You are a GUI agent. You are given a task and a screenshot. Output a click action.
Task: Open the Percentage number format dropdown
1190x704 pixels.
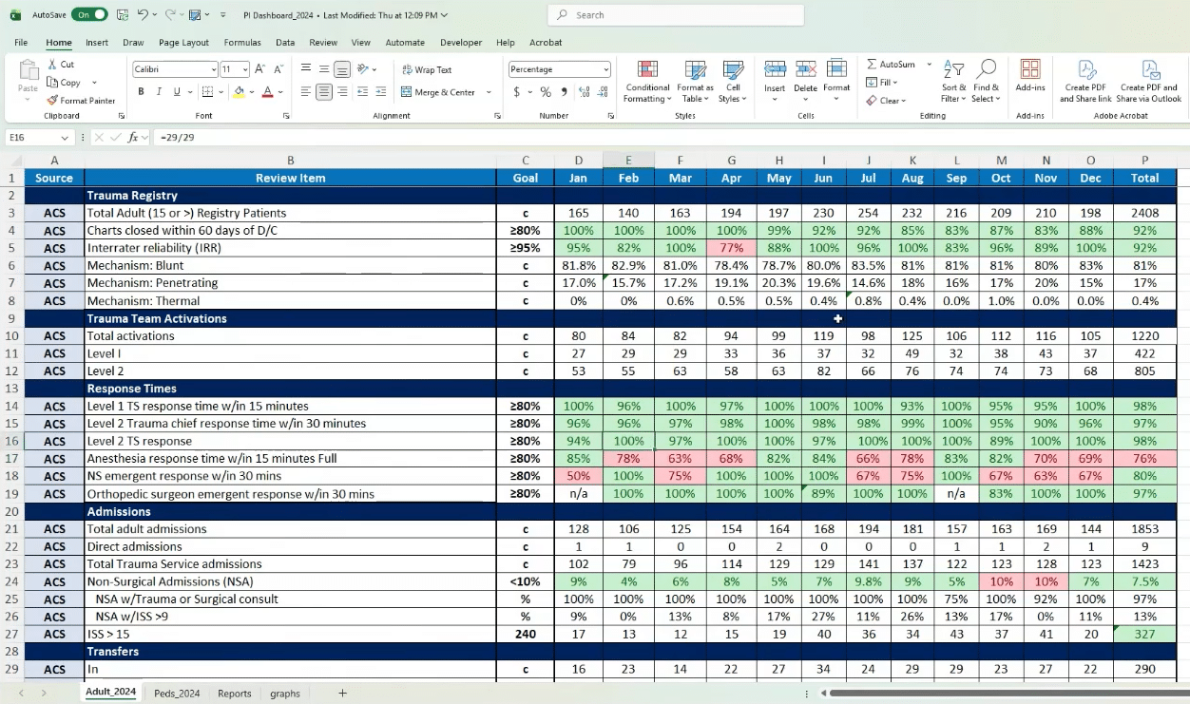606,69
